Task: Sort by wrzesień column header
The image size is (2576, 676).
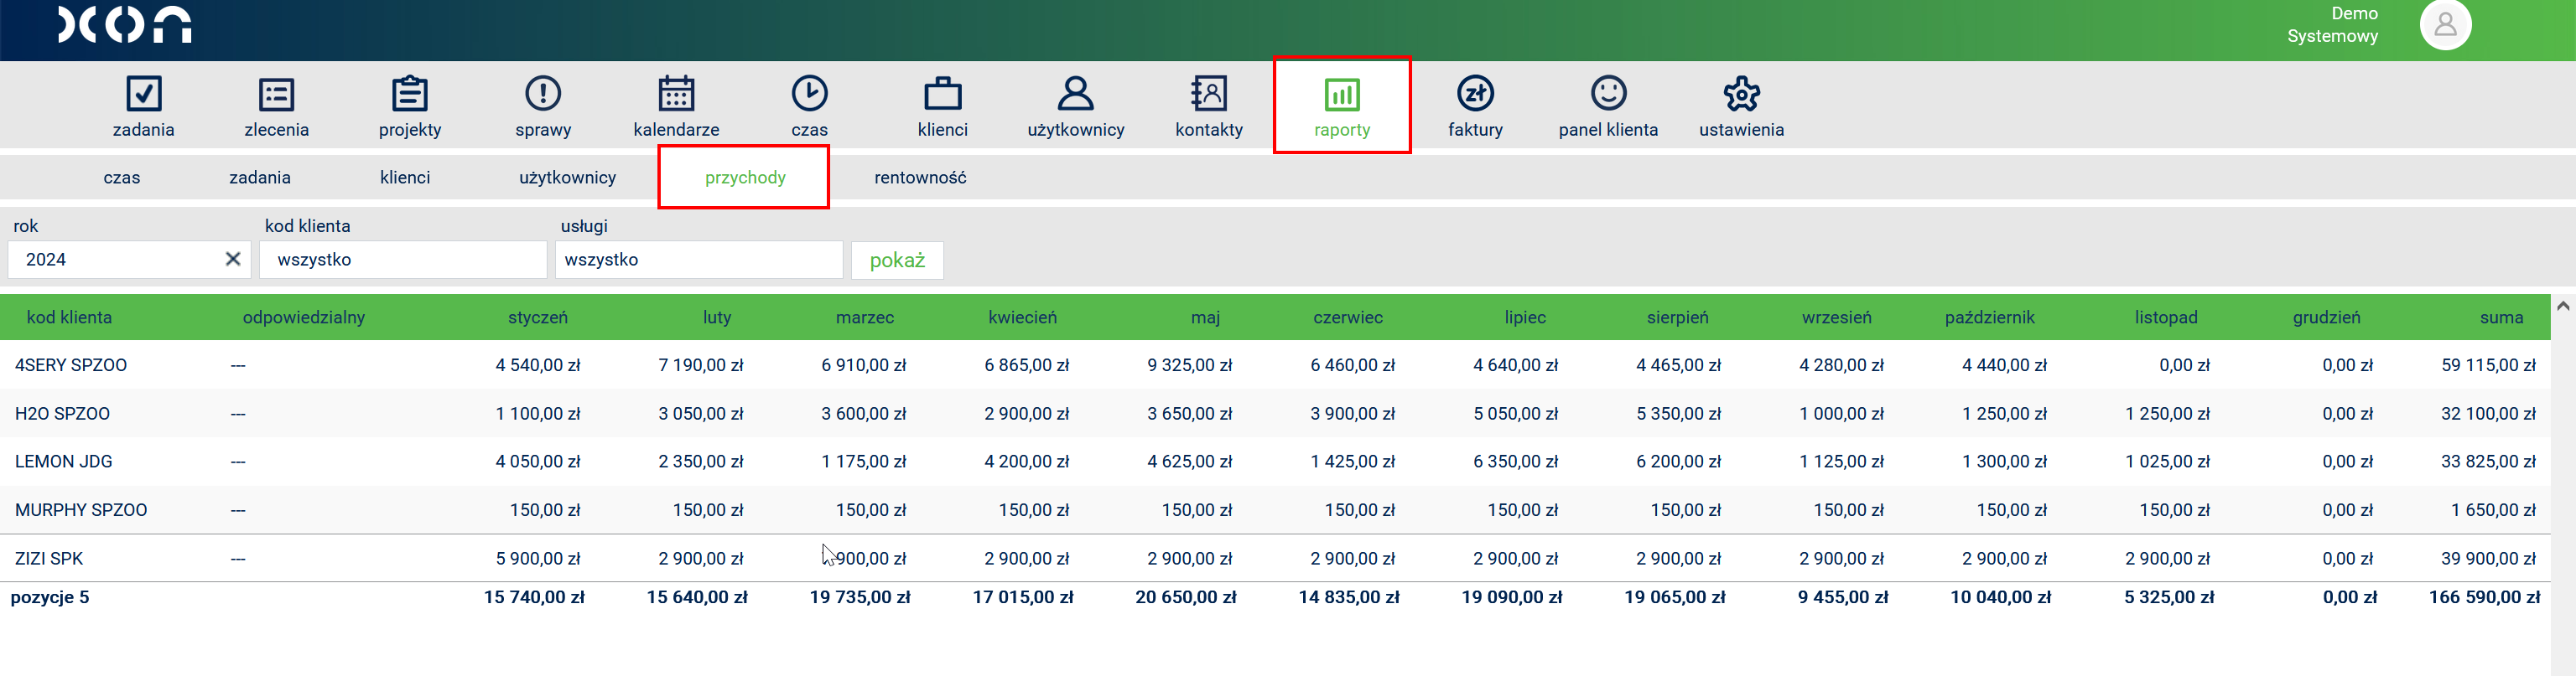Action: pyautogui.click(x=1837, y=317)
